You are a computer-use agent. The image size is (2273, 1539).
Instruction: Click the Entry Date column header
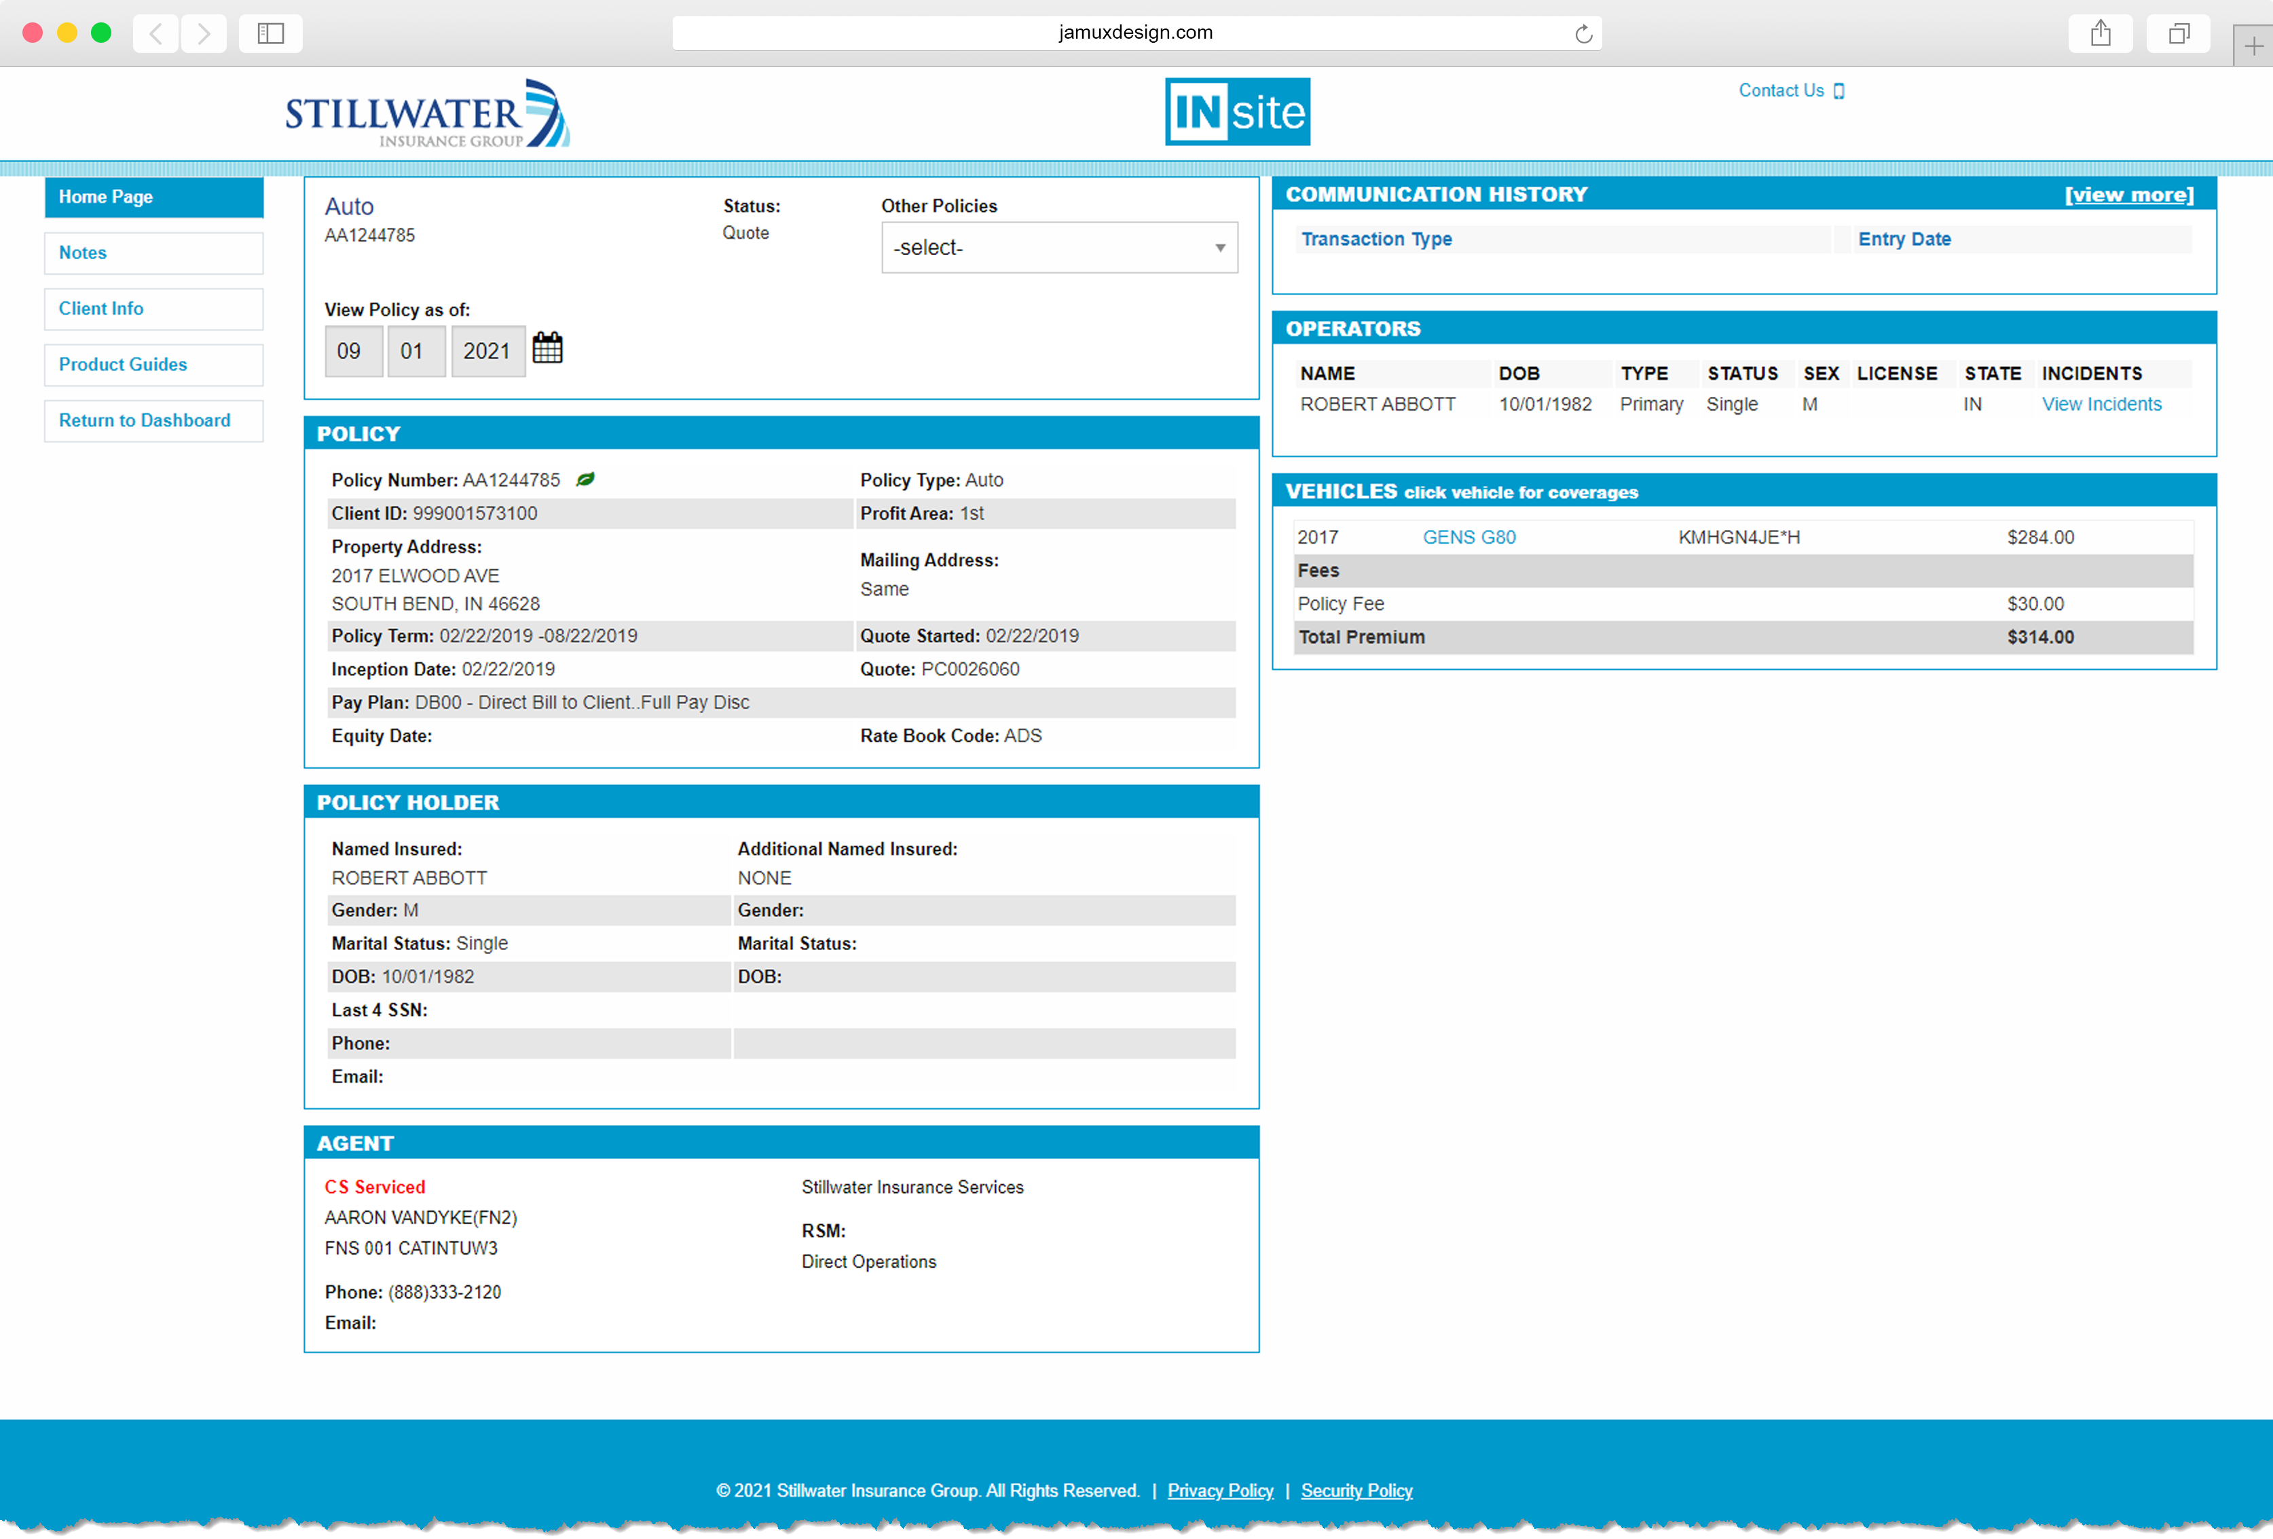pos(1904,239)
